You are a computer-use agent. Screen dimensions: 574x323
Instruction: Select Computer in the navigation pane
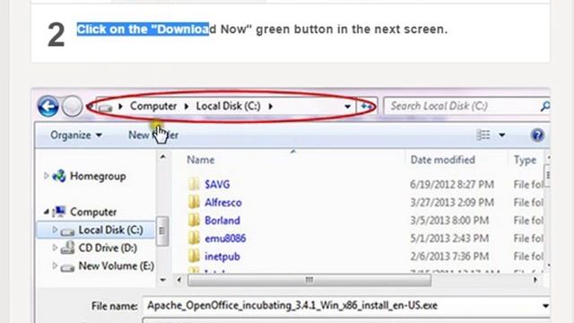pos(93,212)
